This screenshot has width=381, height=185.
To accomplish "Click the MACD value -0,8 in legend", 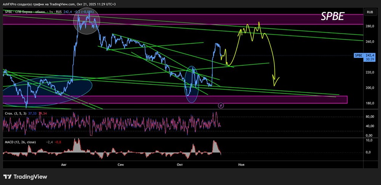I will [58, 142].
